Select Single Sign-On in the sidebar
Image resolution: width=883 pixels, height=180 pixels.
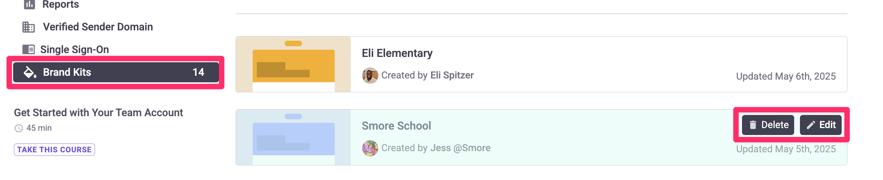coord(75,50)
